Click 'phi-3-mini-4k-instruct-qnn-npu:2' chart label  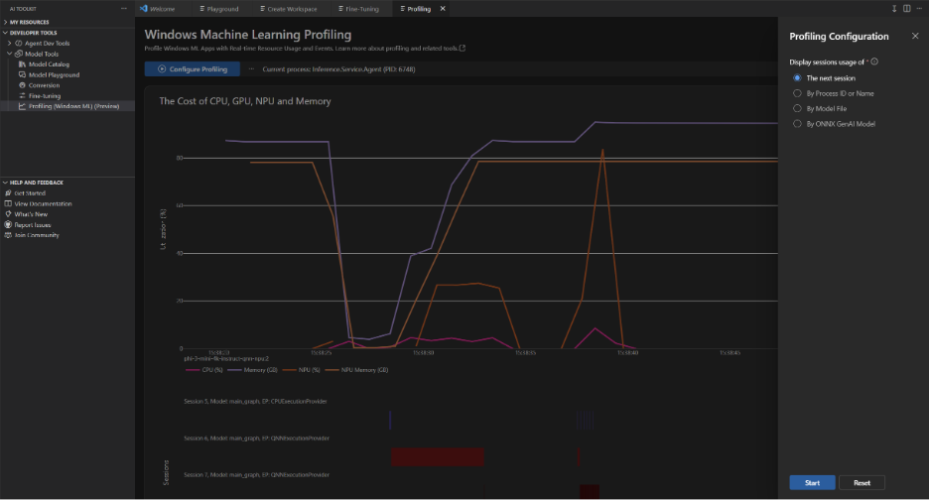[226, 358]
